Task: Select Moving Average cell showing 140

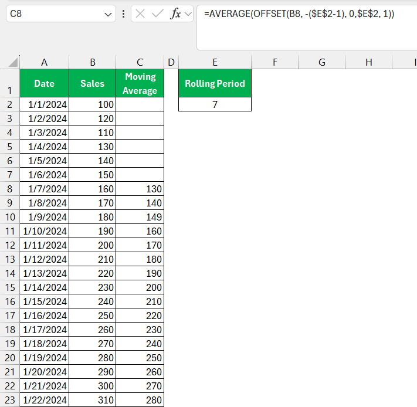Action: 140,203
